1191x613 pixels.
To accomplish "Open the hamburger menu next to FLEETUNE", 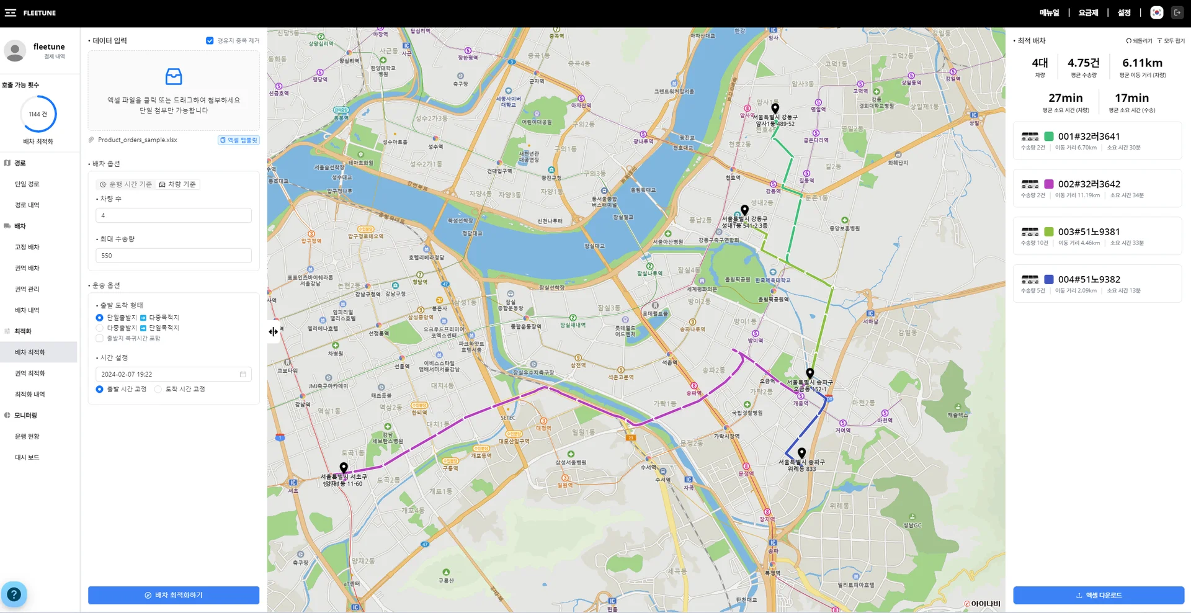I will tap(11, 12).
